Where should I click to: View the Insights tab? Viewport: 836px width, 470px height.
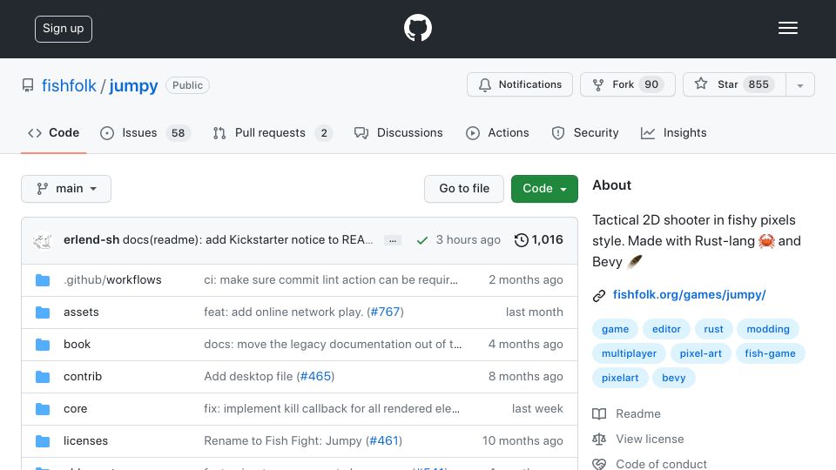click(x=674, y=132)
